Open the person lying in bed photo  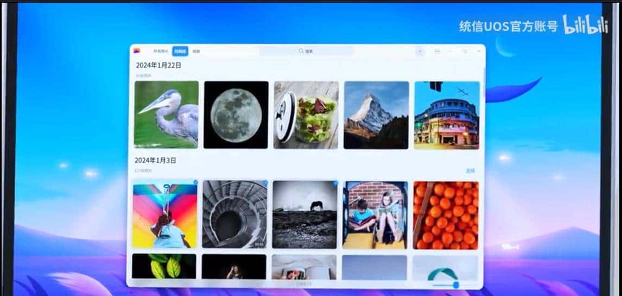(304, 267)
